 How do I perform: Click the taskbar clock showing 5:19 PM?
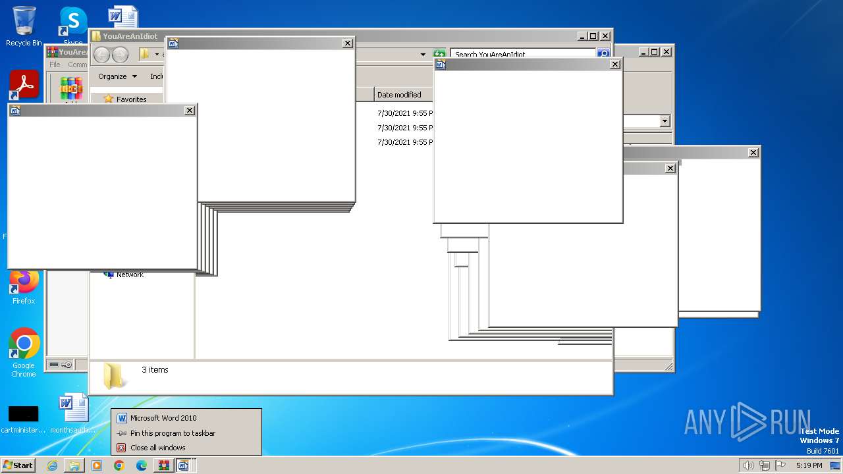click(x=809, y=465)
